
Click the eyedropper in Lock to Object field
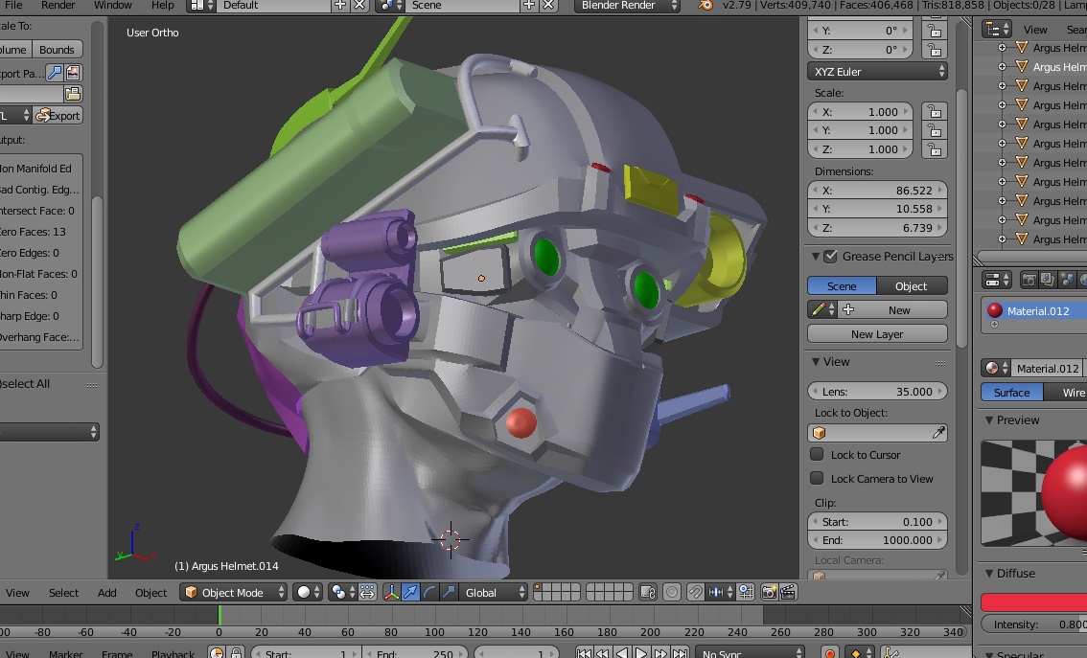click(938, 433)
